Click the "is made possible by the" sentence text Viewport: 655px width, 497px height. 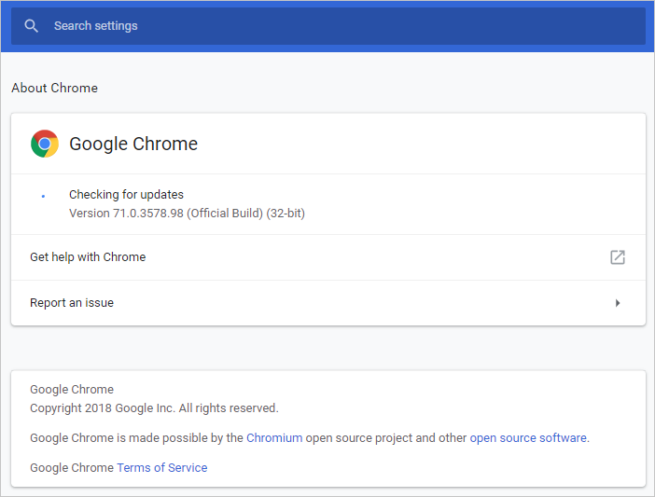pos(180,437)
